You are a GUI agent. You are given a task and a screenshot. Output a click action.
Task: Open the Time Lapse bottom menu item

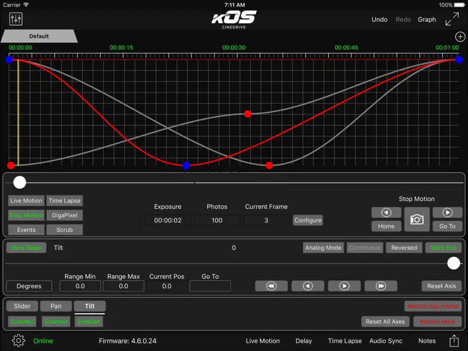[344, 341]
